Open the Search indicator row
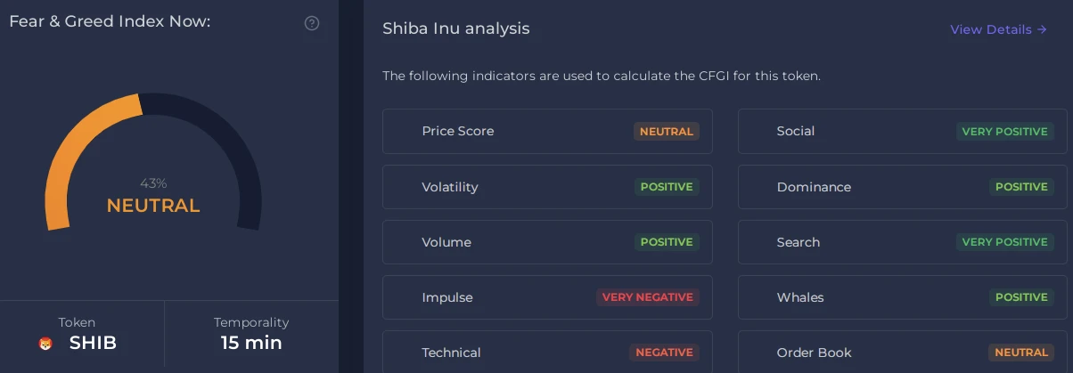The height and width of the screenshot is (373, 1073). click(903, 242)
